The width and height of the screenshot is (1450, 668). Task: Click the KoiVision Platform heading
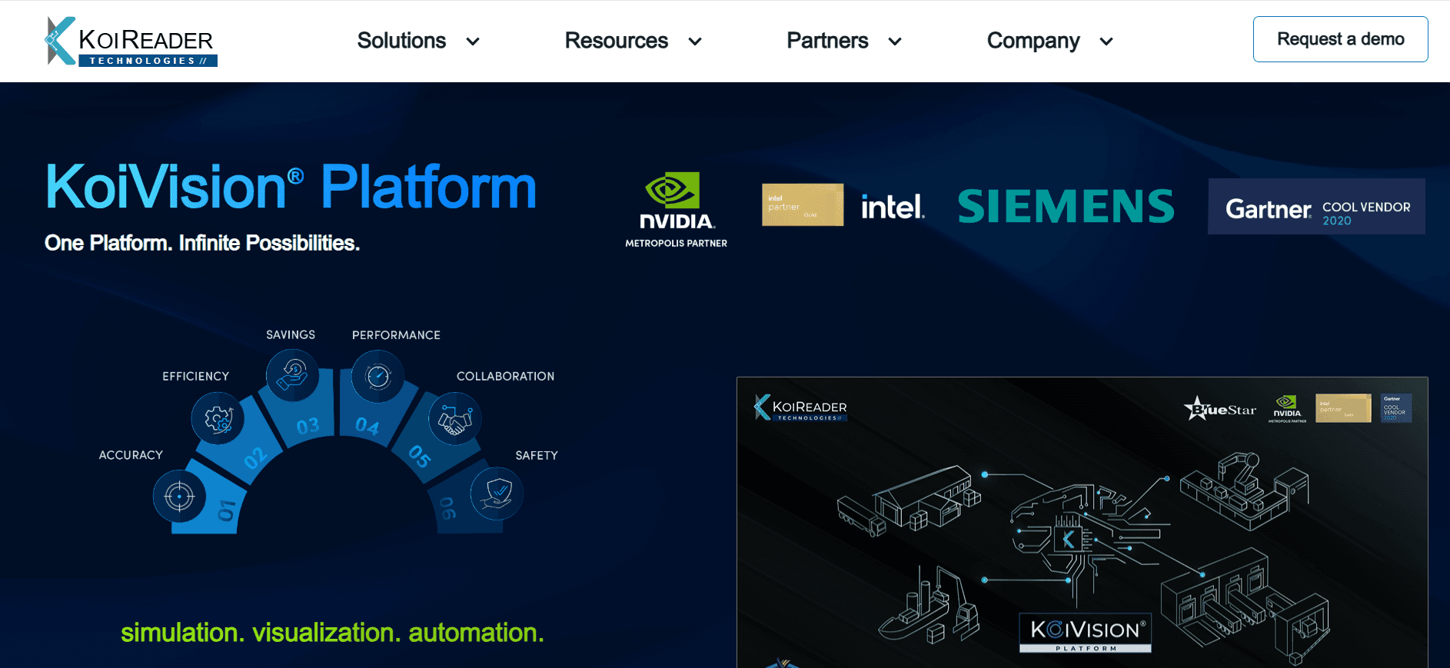coord(291,187)
